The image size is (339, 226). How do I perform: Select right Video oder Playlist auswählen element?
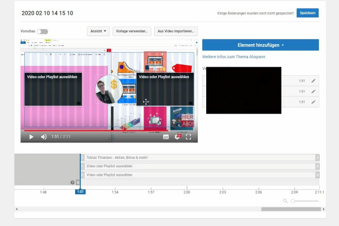(x=165, y=89)
